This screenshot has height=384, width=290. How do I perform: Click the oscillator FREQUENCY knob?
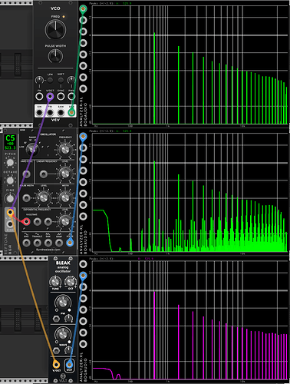coord(65,150)
